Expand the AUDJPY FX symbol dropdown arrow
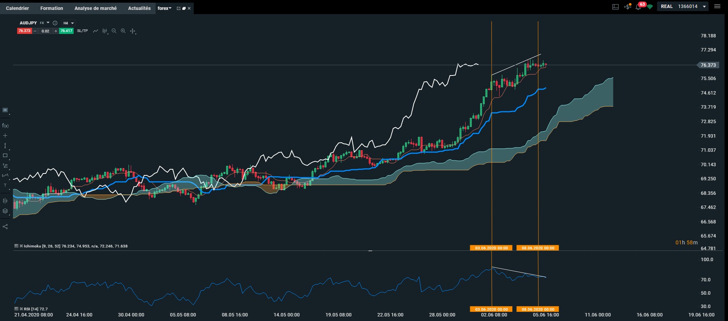Viewport: 728px width, 321px height. click(x=48, y=23)
